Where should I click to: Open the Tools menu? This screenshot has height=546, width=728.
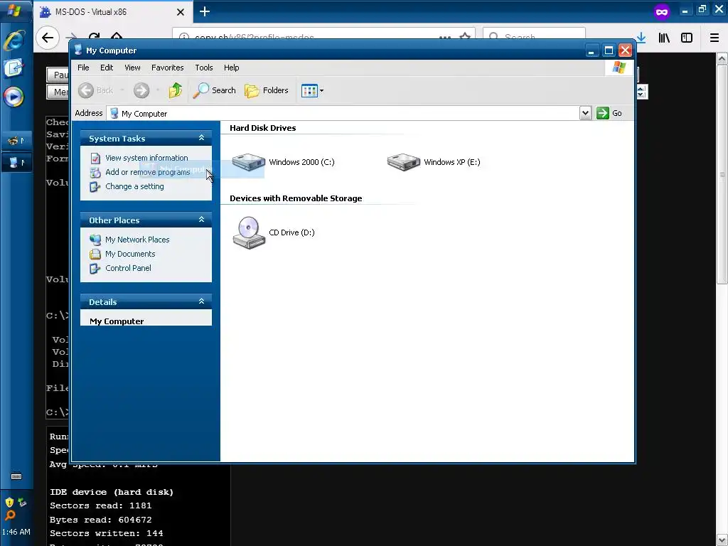click(x=204, y=68)
